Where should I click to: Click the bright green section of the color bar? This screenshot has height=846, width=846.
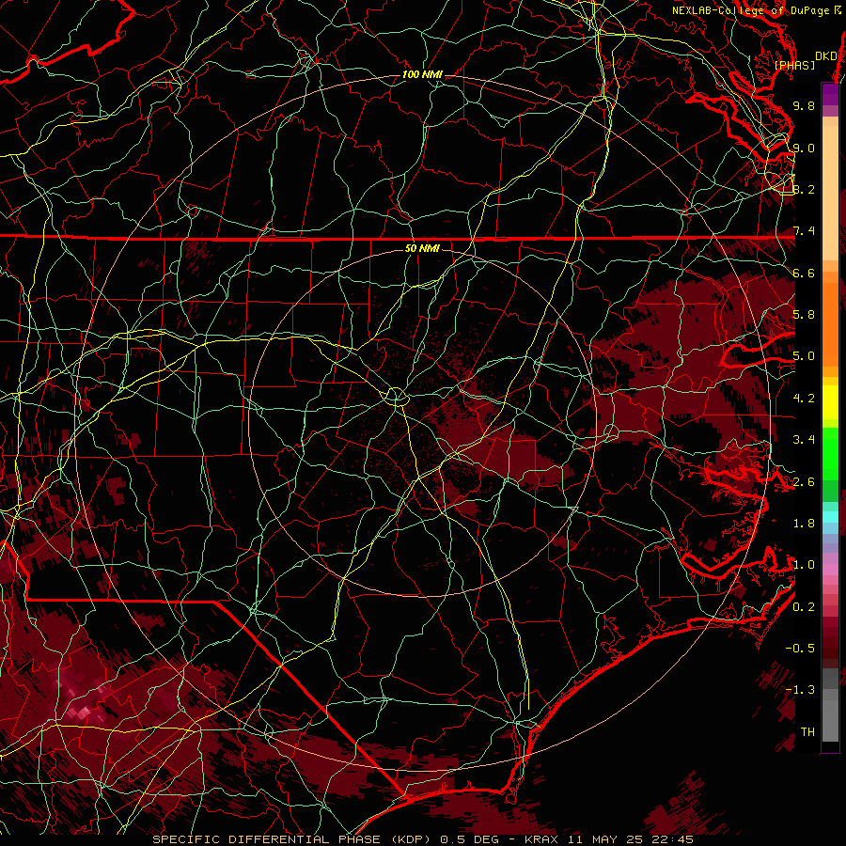coord(830,453)
